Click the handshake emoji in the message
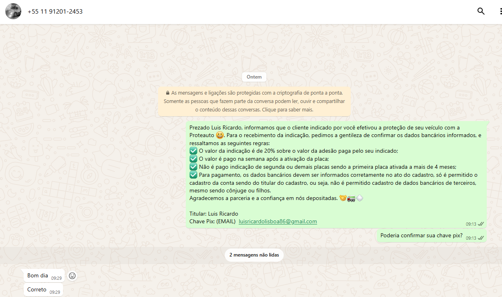 [x=343, y=198]
